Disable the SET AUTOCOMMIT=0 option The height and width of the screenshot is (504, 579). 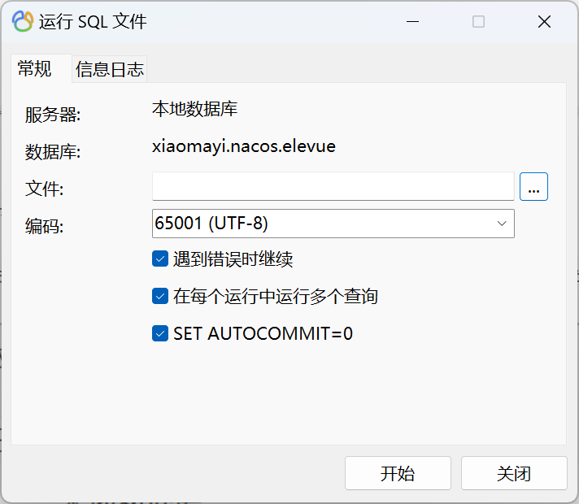pyautogui.click(x=160, y=333)
